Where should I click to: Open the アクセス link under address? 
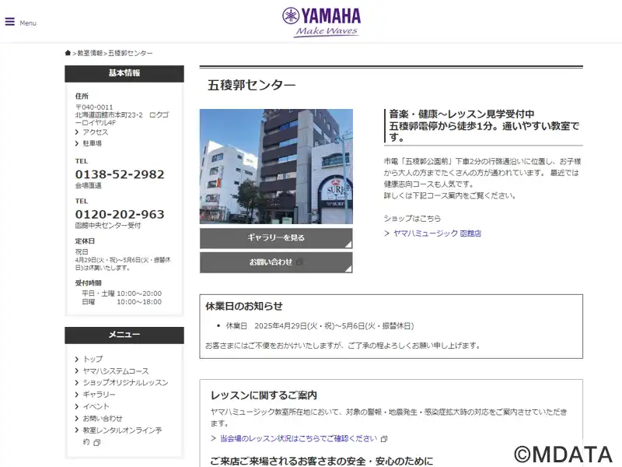[95, 132]
